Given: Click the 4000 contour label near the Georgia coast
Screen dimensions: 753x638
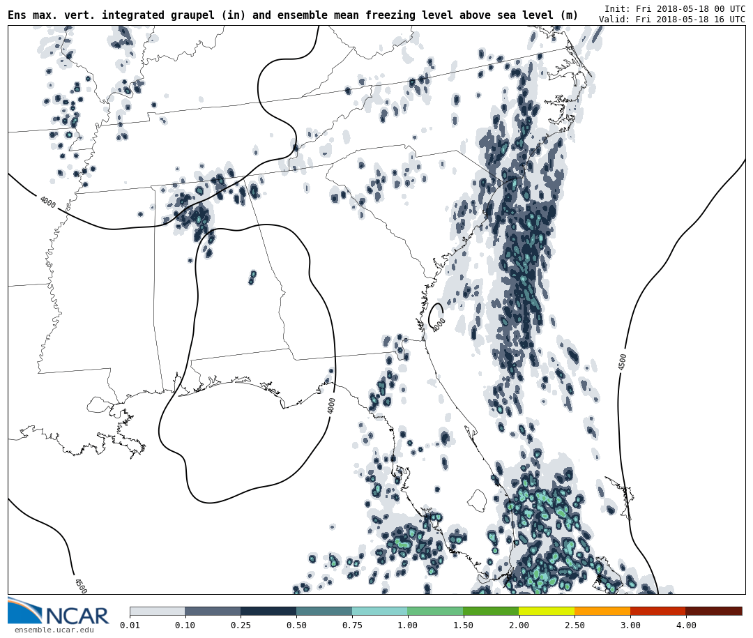Looking at the screenshot, I should (439, 325).
